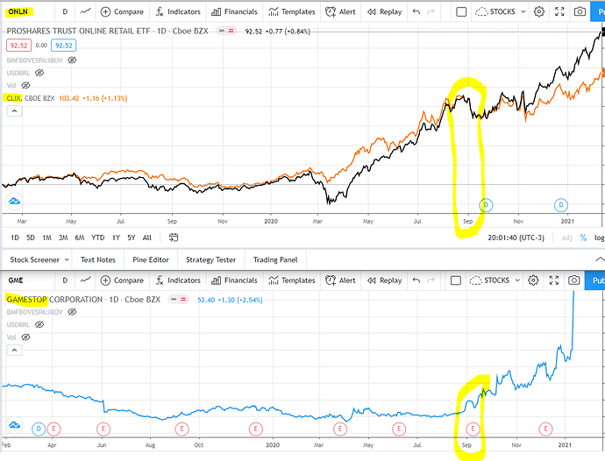Set ONLN chart range to YTD
Viewport: 605px width, 461px height.
(x=97, y=238)
